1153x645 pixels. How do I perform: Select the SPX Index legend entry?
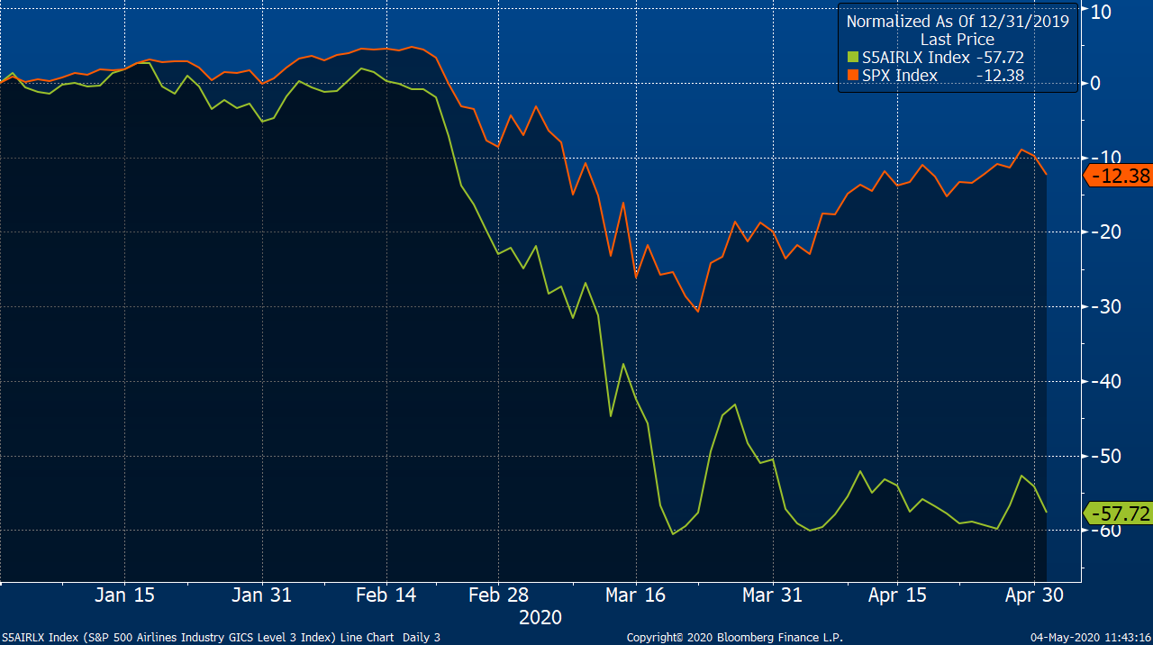tap(935, 76)
